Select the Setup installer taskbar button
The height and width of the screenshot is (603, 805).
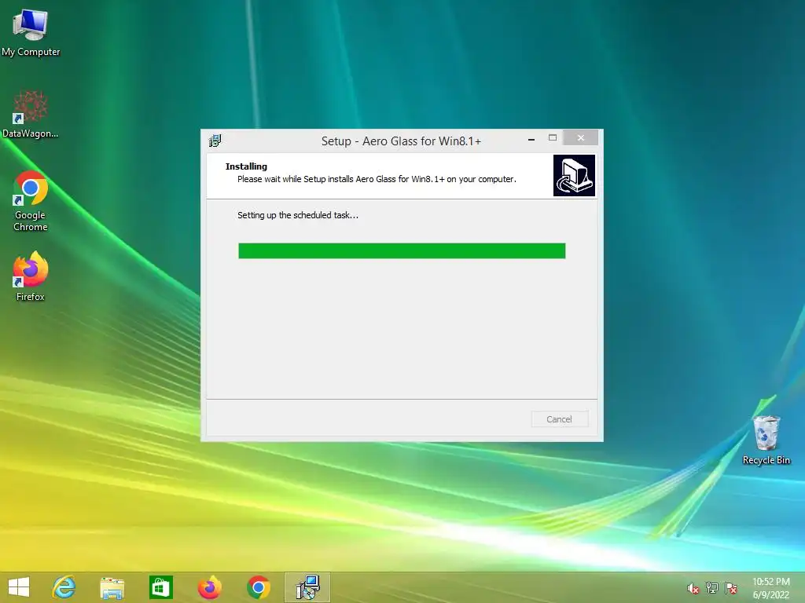pyautogui.click(x=307, y=587)
